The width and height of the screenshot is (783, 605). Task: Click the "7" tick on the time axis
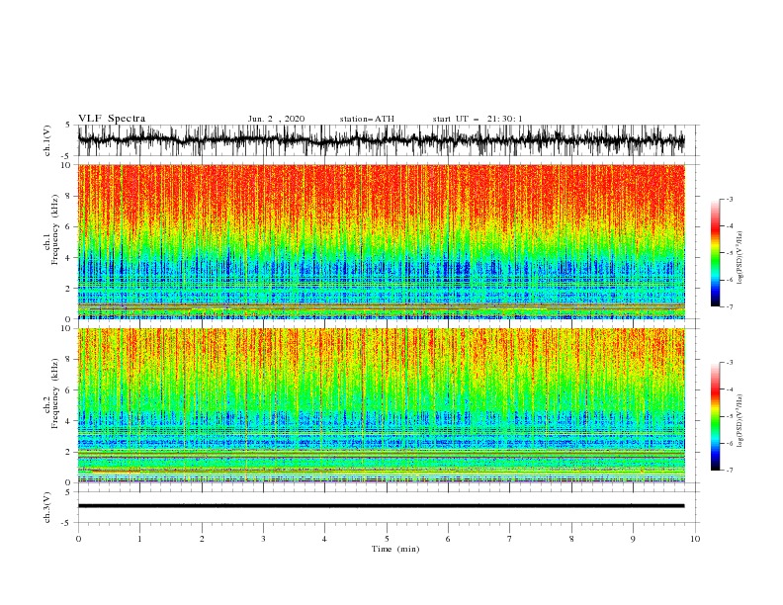pyautogui.click(x=509, y=539)
